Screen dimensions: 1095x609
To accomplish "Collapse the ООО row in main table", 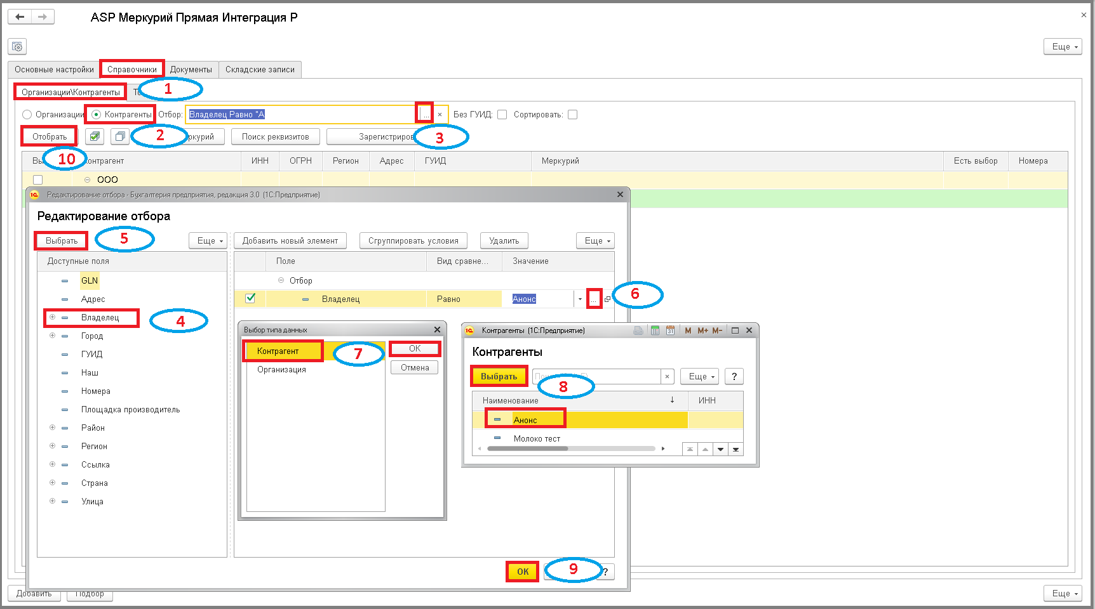I will 87,180.
